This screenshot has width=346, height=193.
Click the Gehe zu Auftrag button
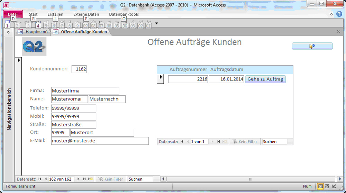click(x=265, y=79)
